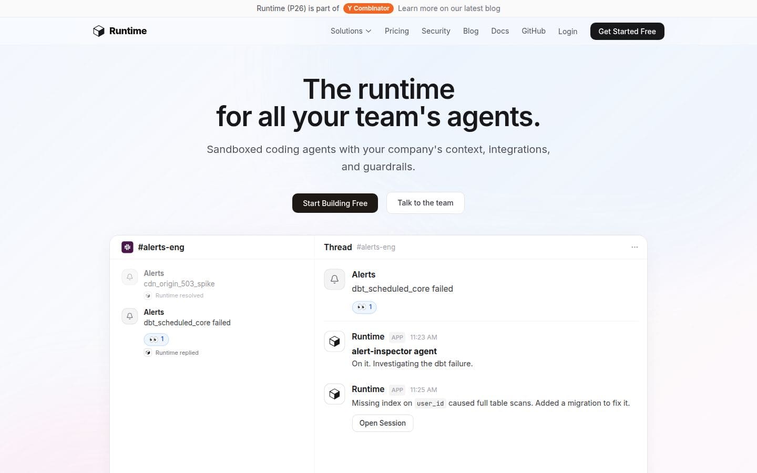Click the Runtime cube logo in header
The image size is (757, 473).
click(x=99, y=31)
